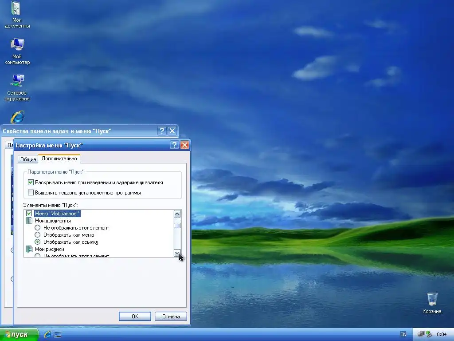The width and height of the screenshot is (454, 341).
Task: Select the 'Мои рисунки' list entry
Action: (x=50, y=249)
